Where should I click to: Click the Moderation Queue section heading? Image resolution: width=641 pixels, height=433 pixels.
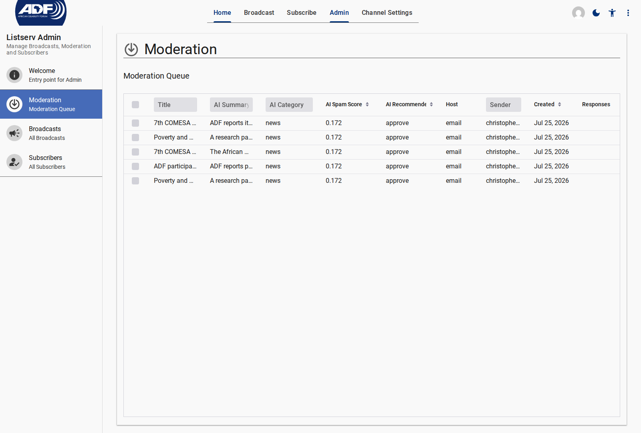click(156, 76)
